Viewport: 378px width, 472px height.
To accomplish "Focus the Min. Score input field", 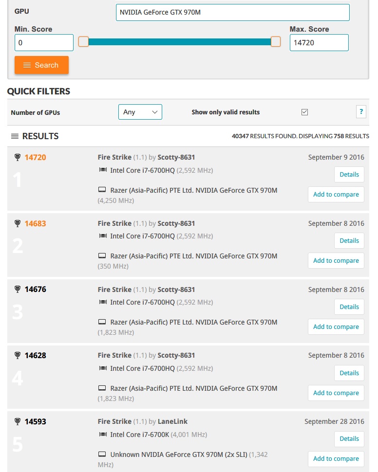I will point(44,42).
